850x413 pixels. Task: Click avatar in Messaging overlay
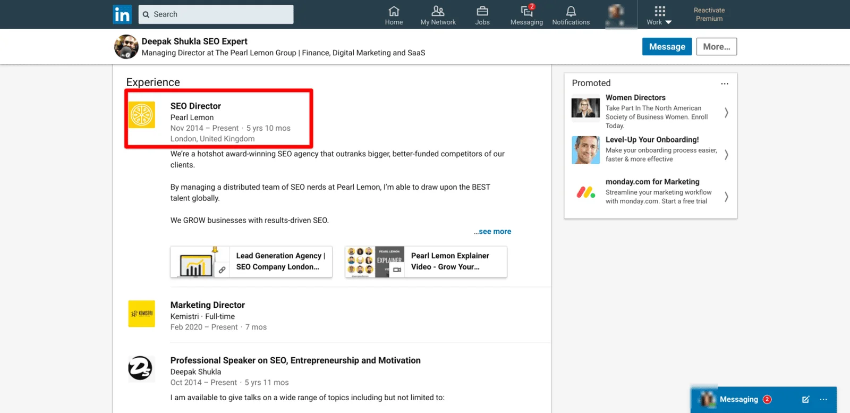pos(708,399)
